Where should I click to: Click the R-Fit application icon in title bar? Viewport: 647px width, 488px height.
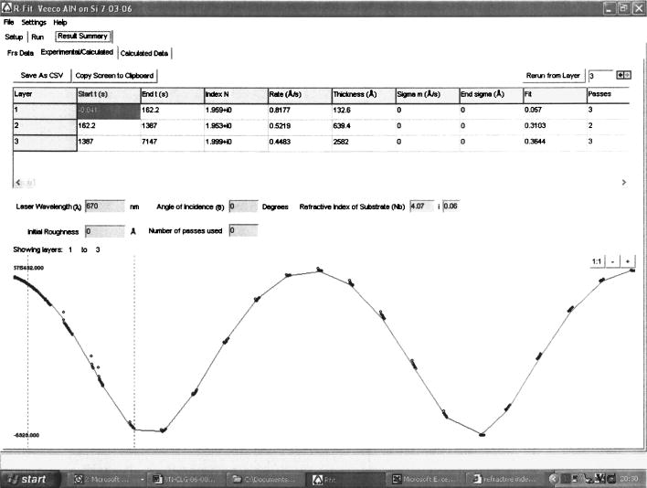[x=6, y=8]
